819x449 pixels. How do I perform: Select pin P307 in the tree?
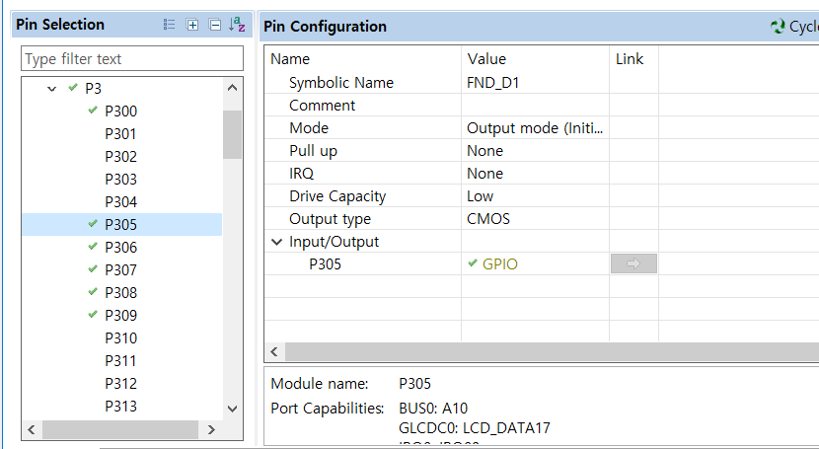120,270
